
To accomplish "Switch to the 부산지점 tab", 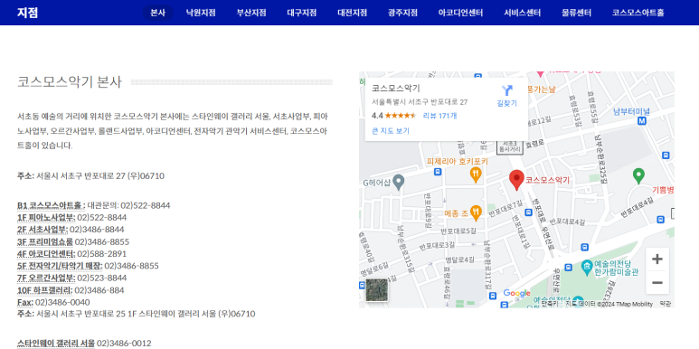I will 251,13.
